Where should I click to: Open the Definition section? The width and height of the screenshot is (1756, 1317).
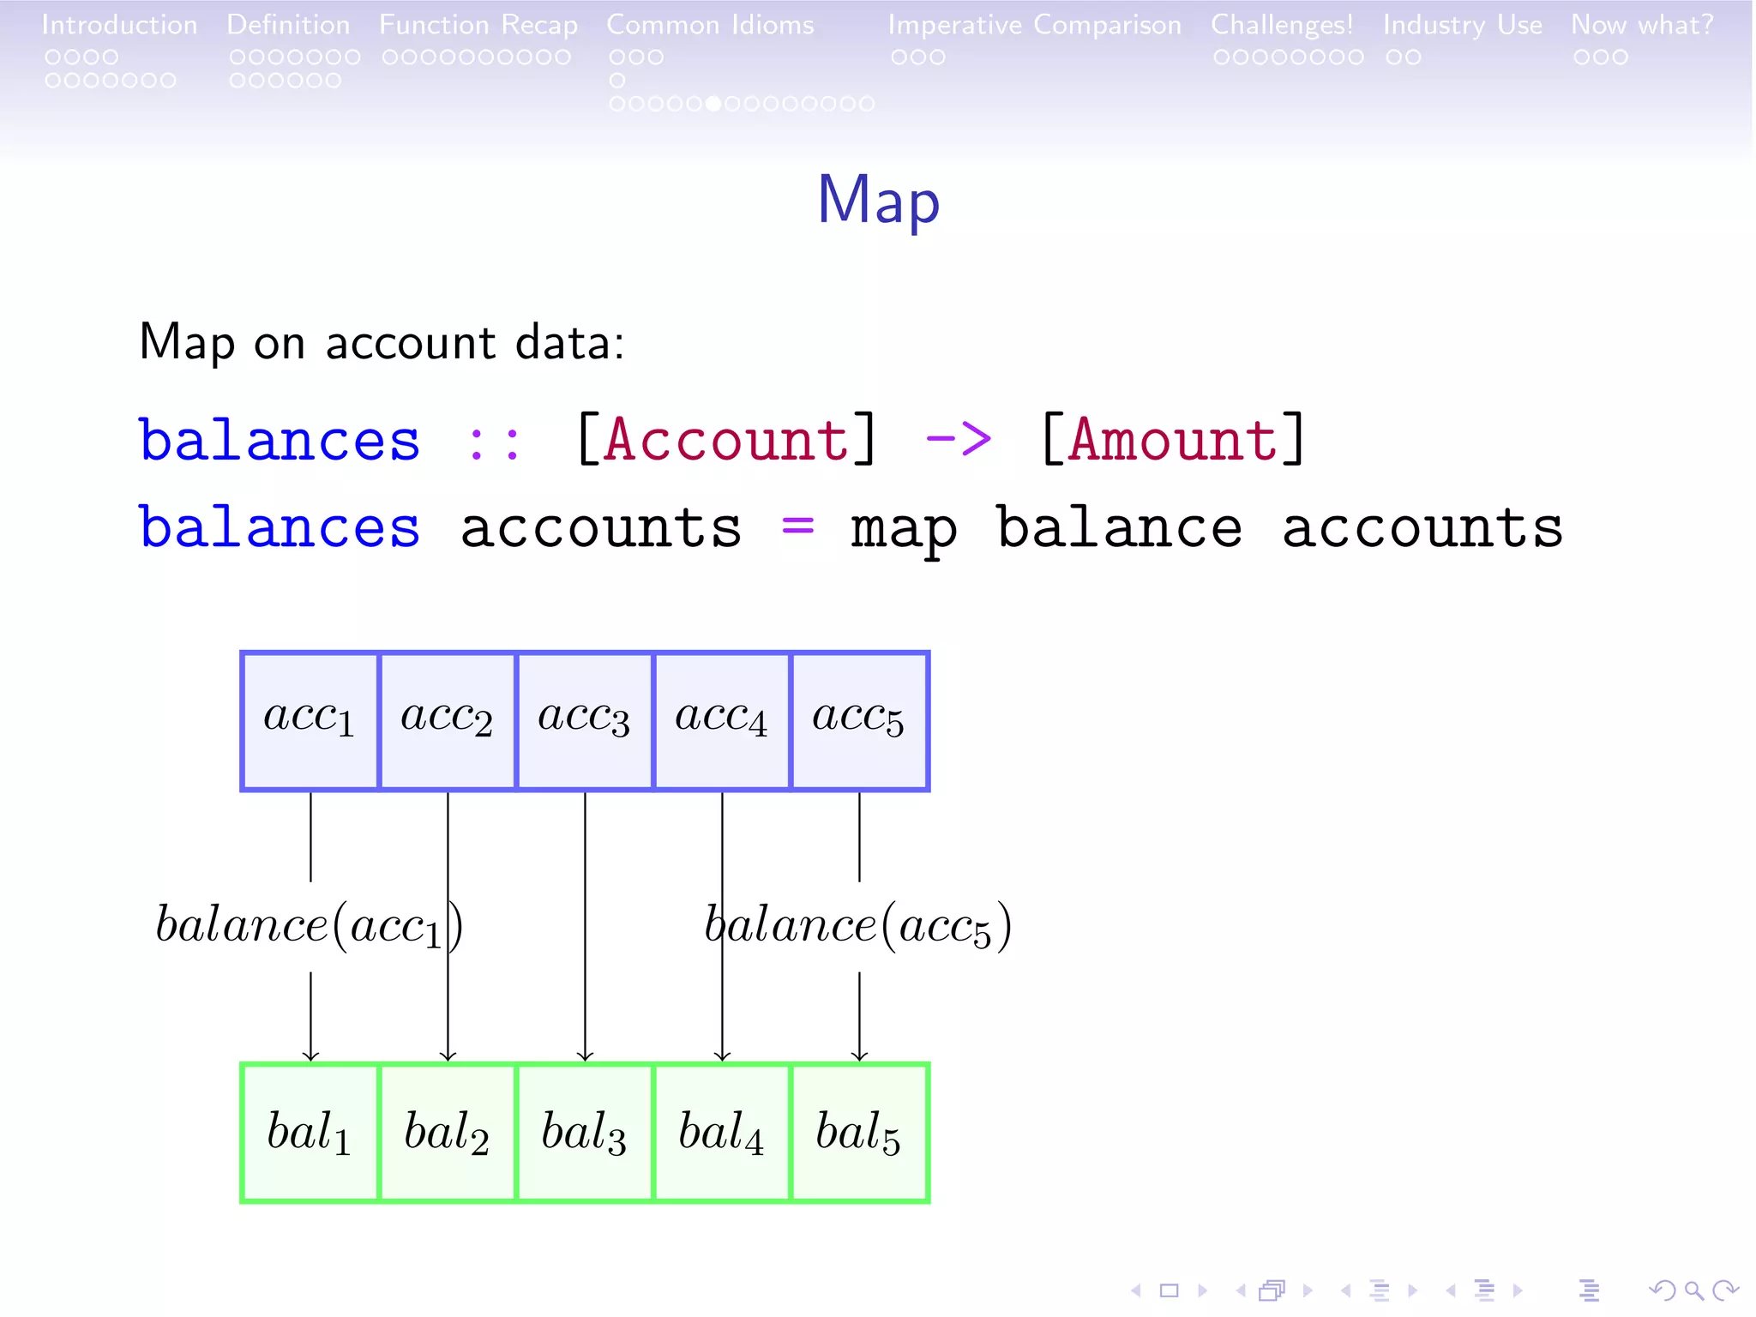[x=288, y=25]
